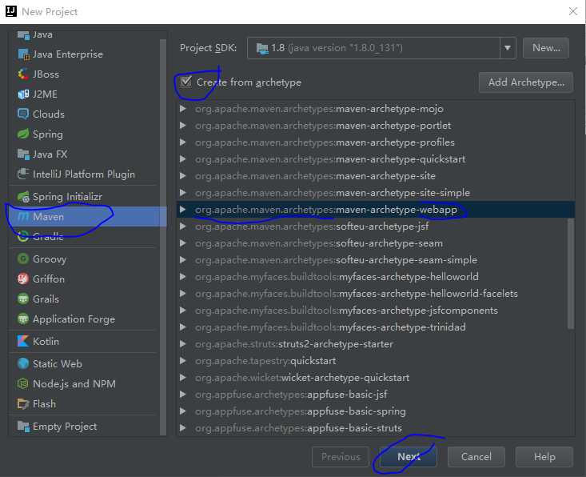Viewport: 586px width, 477px height.
Task: Click the Flash folder icon
Action: [23, 403]
